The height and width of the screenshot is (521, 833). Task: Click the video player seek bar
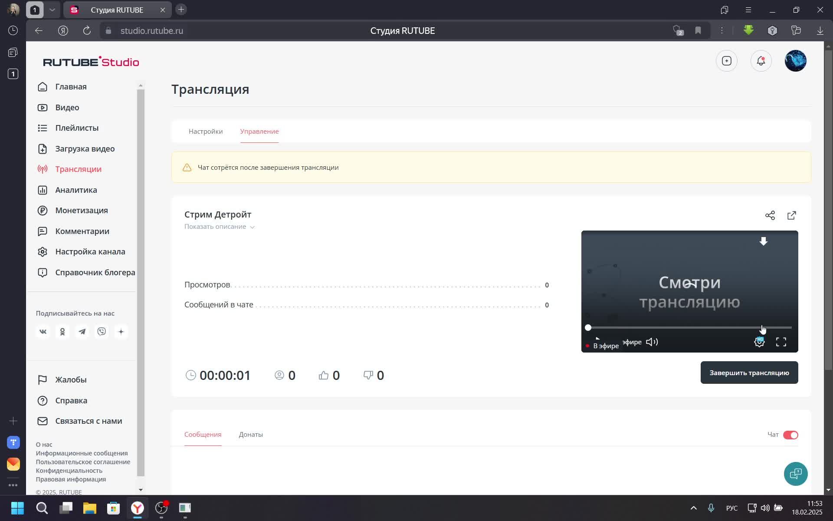pos(689,327)
